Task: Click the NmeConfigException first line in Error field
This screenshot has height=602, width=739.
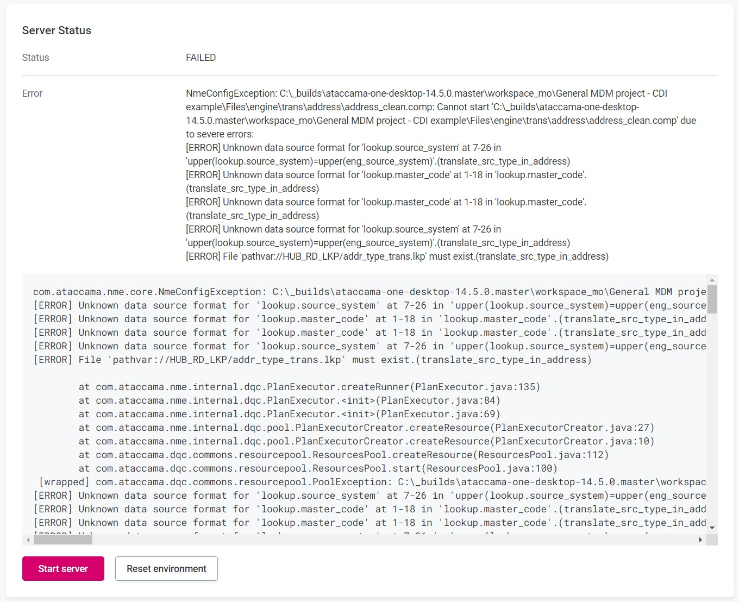Action: click(x=427, y=93)
